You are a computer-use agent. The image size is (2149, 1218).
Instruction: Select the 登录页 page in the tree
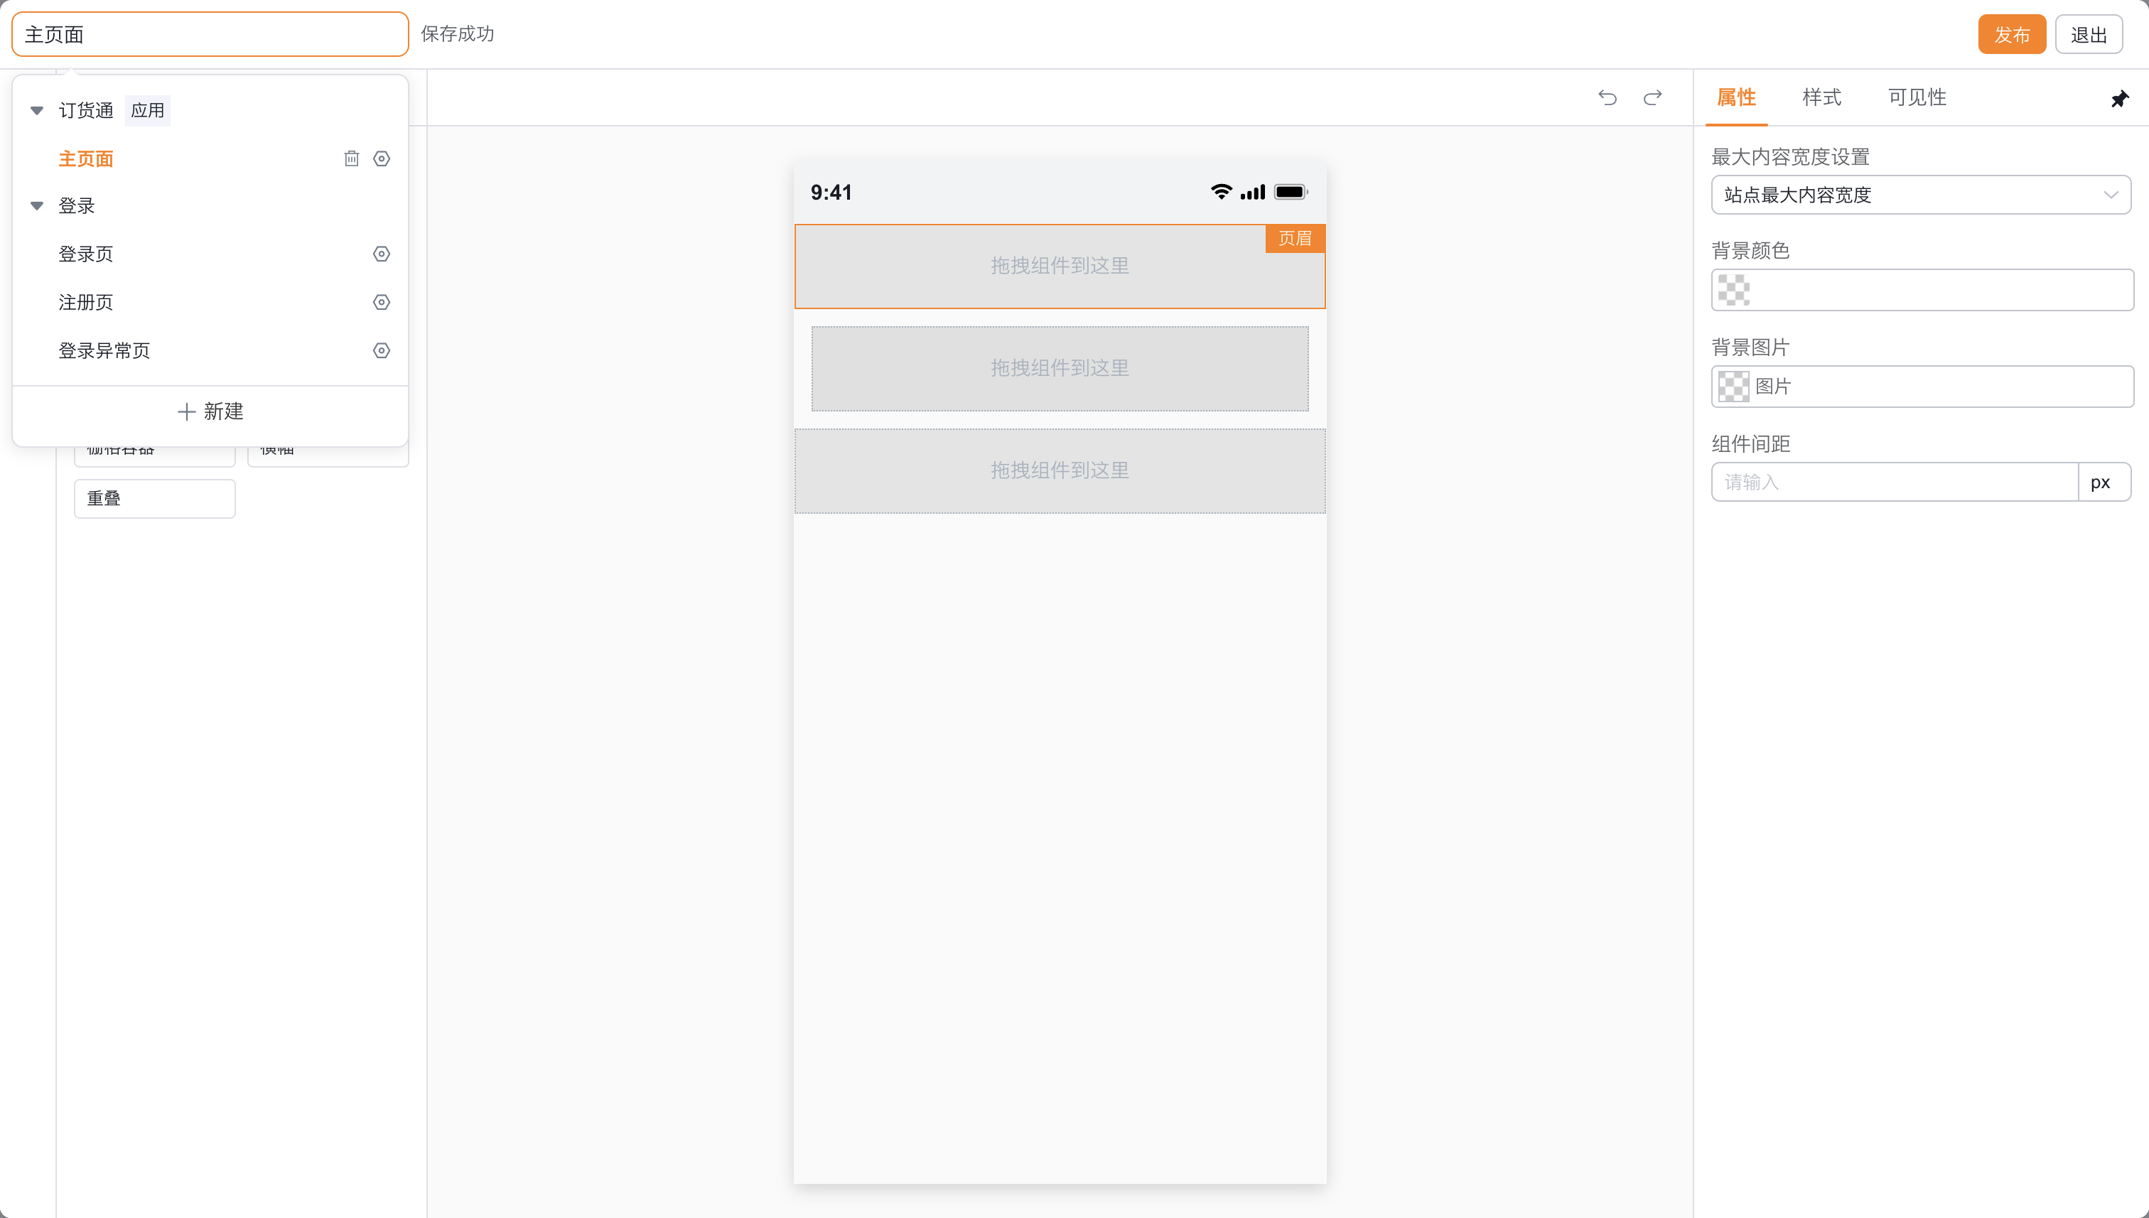pyautogui.click(x=86, y=254)
